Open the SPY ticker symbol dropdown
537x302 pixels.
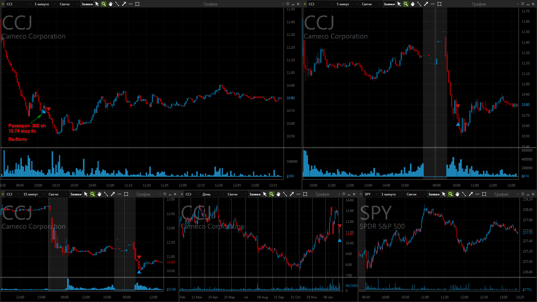(371, 194)
